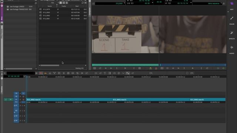Click the search icon in clip bin

(83, 3)
